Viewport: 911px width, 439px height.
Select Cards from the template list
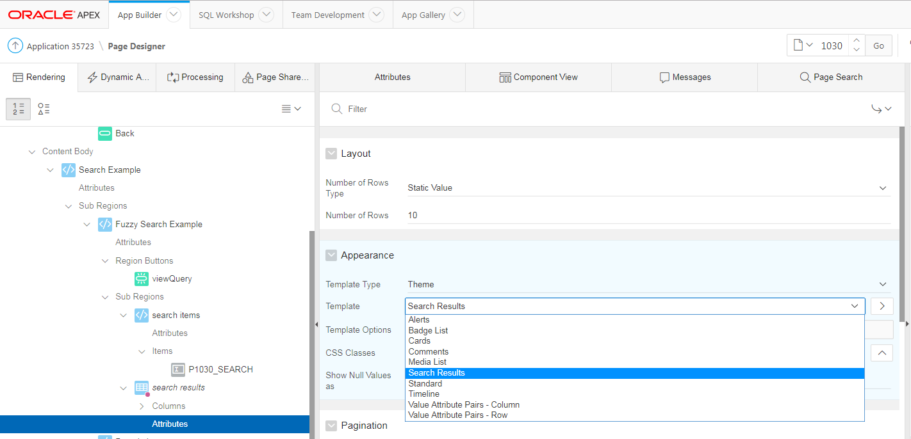[420, 341]
